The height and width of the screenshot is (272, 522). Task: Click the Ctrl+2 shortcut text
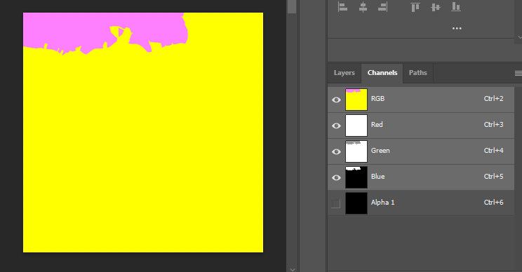click(x=493, y=99)
